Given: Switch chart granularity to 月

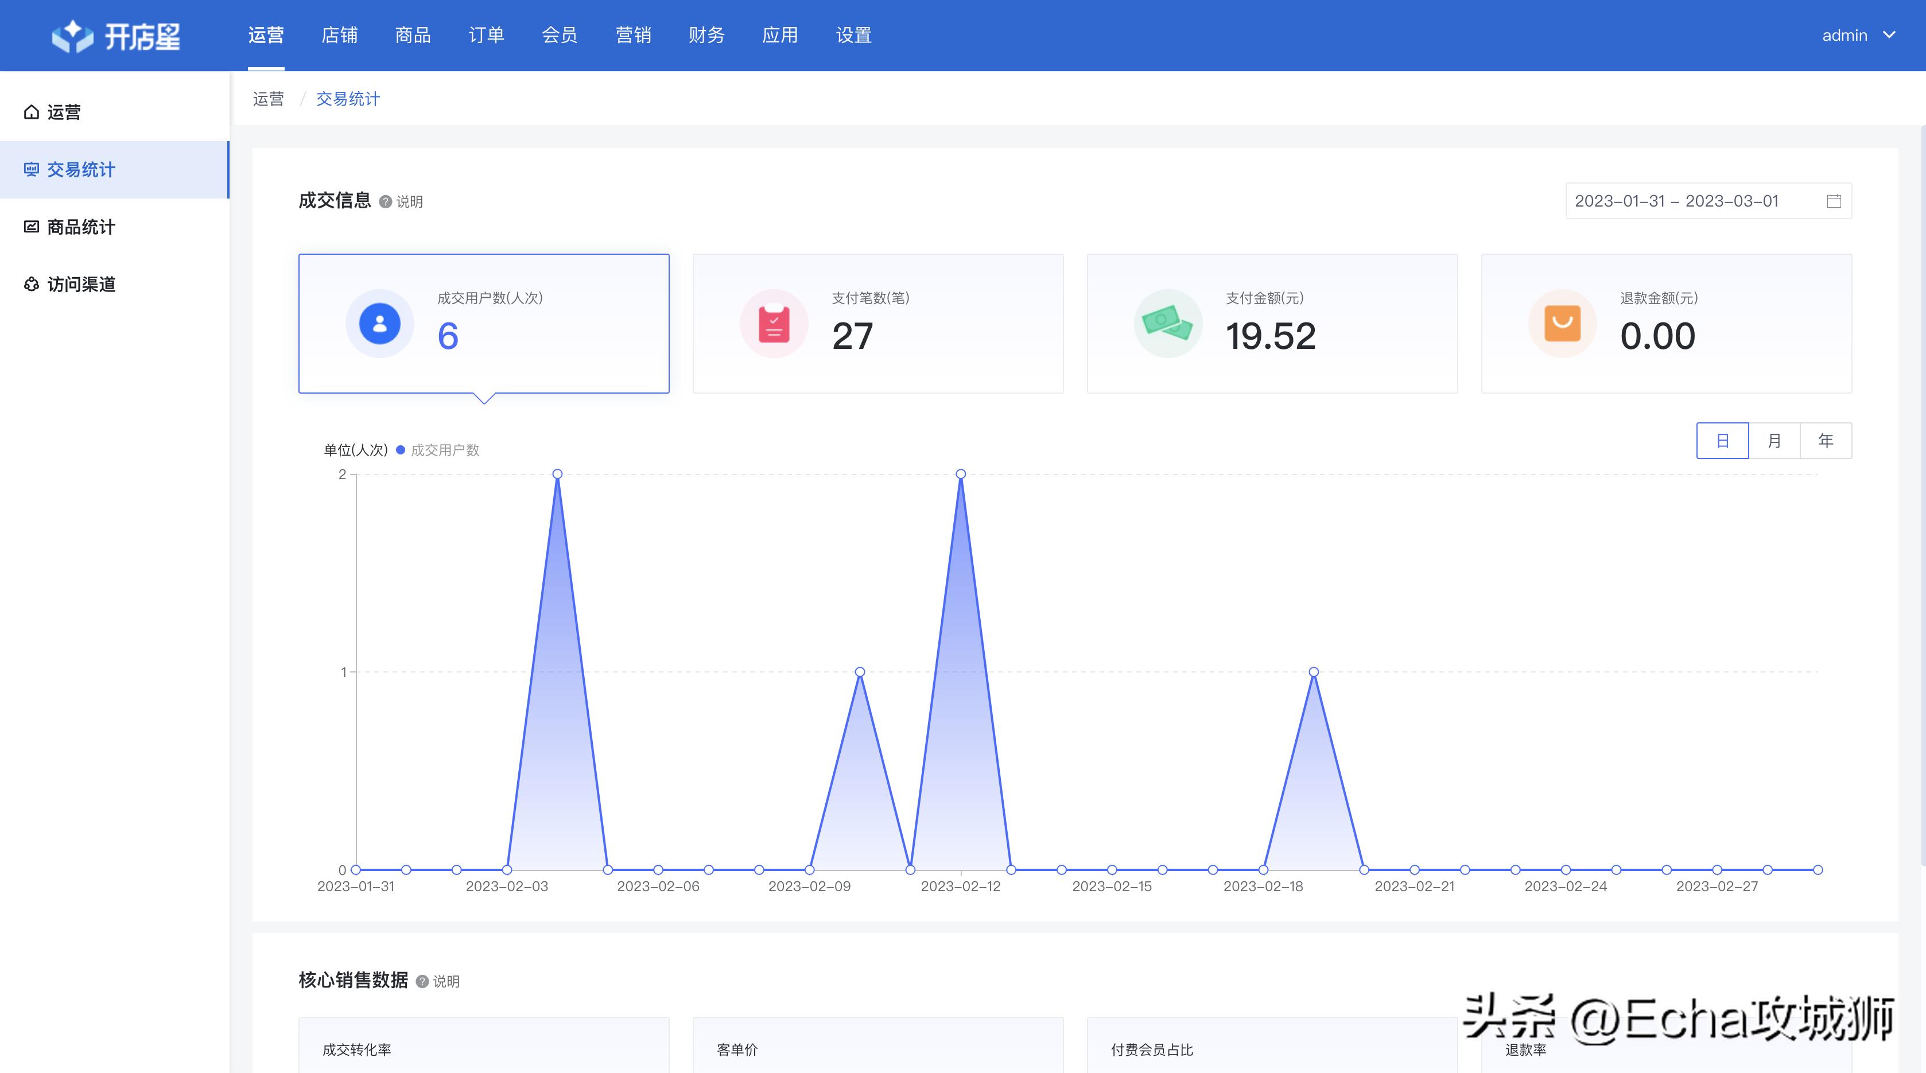Looking at the screenshot, I should pyautogui.click(x=1774, y=441).
